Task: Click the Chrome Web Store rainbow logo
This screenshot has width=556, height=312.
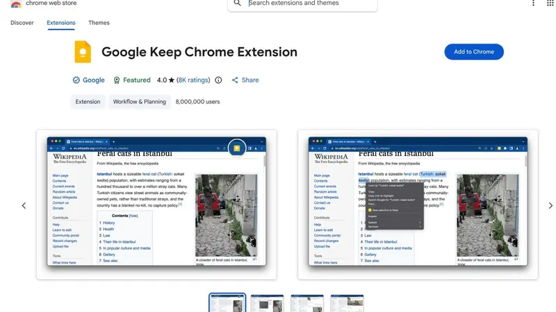Action: (x=16, y=4)
